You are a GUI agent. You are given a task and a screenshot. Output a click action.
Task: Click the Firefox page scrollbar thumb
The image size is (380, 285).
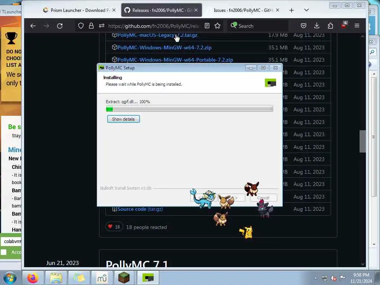click(363, 141)
